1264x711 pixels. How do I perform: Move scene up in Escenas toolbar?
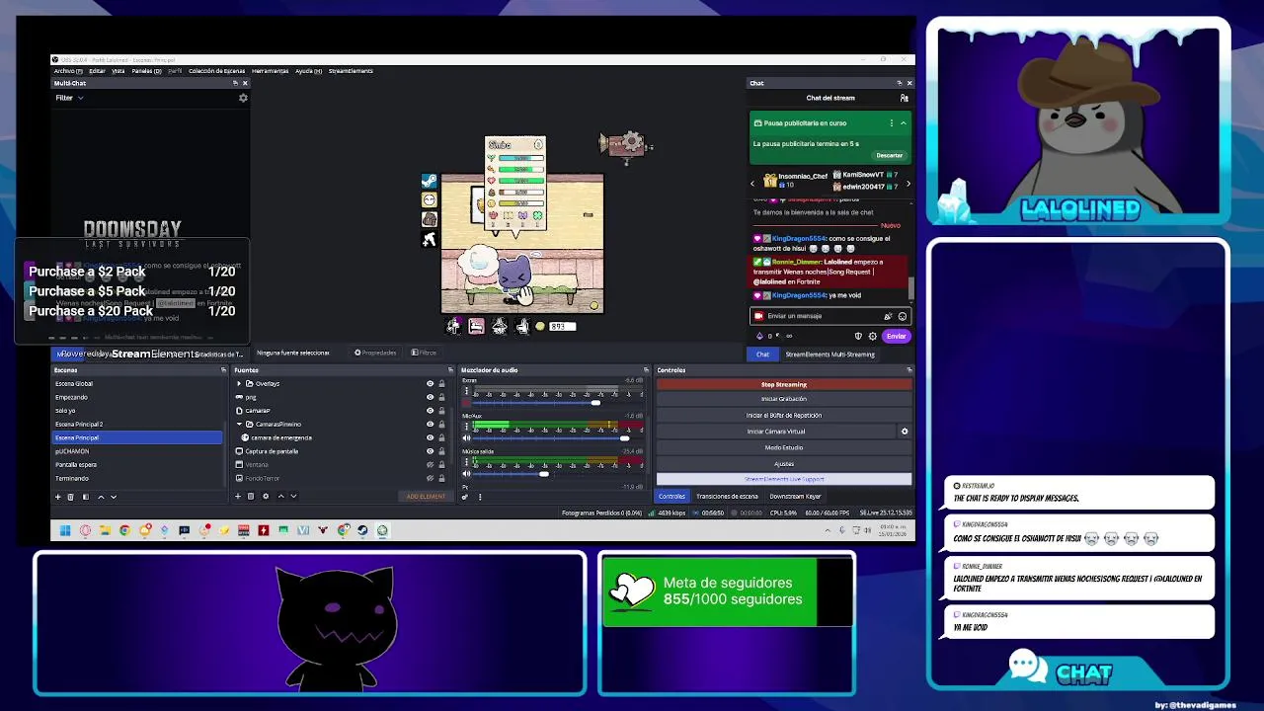coord(101,497)
